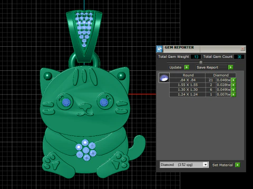Select the 1.24 X 1.24 size cell
This screenshot has height=189, width=253.
[x=188, y=94]
